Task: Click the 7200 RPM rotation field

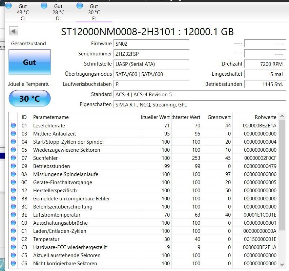Action: click(265, 64)
